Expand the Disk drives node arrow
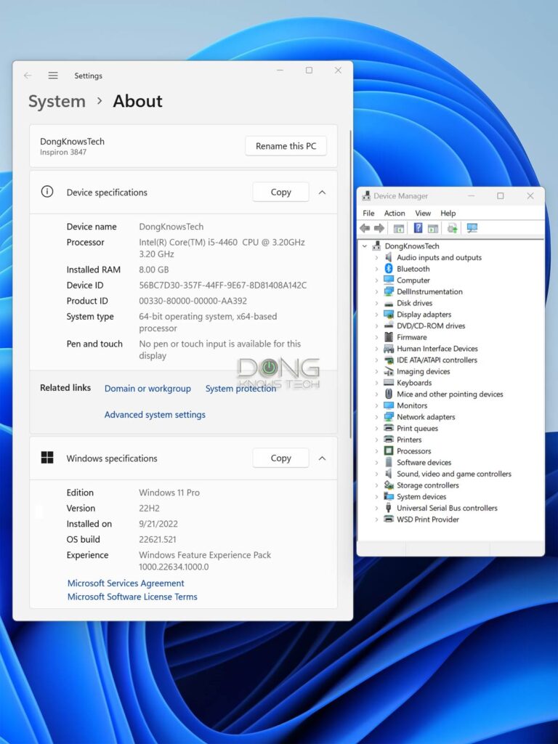558x744 pixels. 376,303
